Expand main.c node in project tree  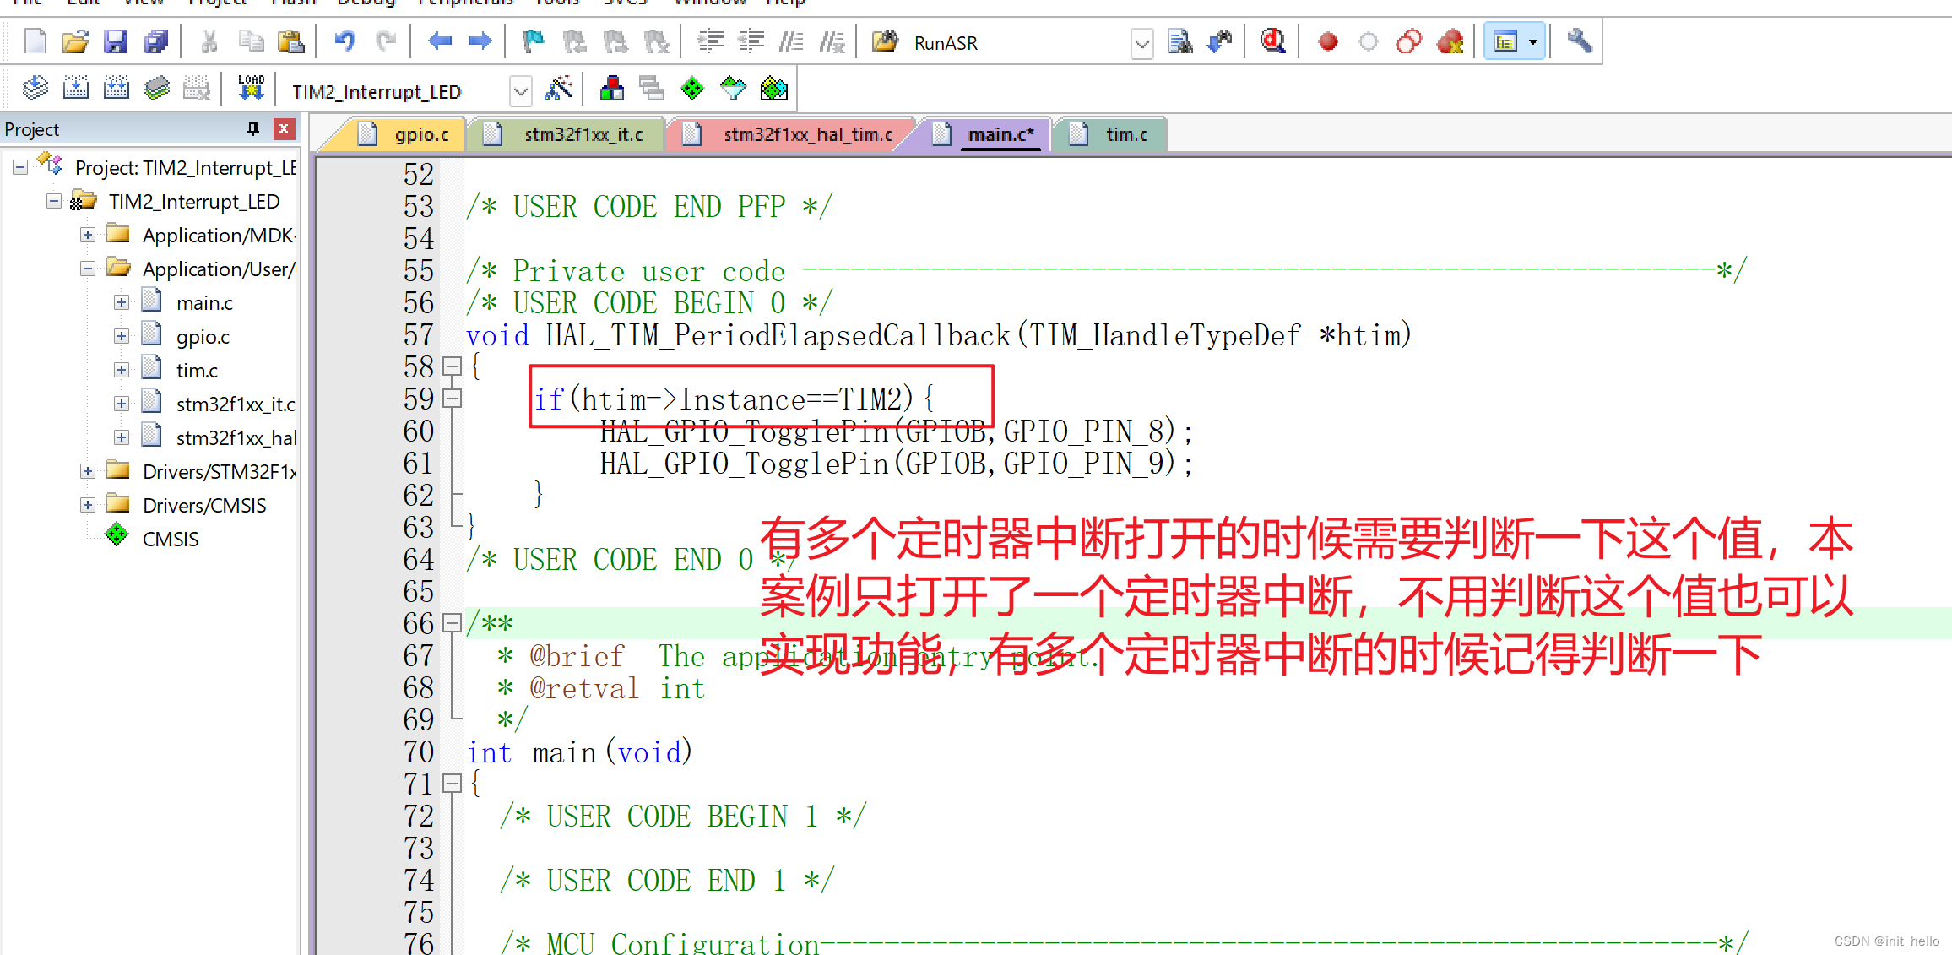point(122,302)
